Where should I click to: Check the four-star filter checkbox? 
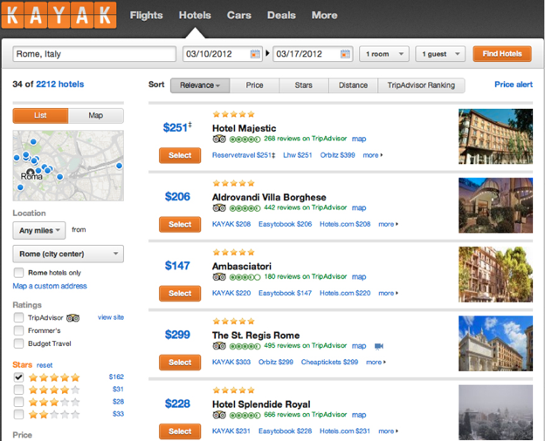pos(18,390)
